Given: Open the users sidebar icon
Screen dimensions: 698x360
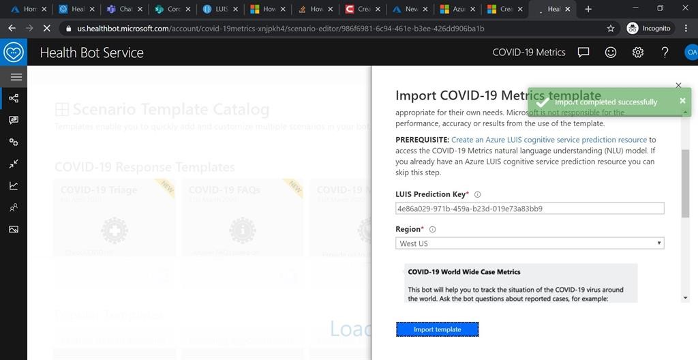Looking at the screenshot, I should (x=14, y=208).
